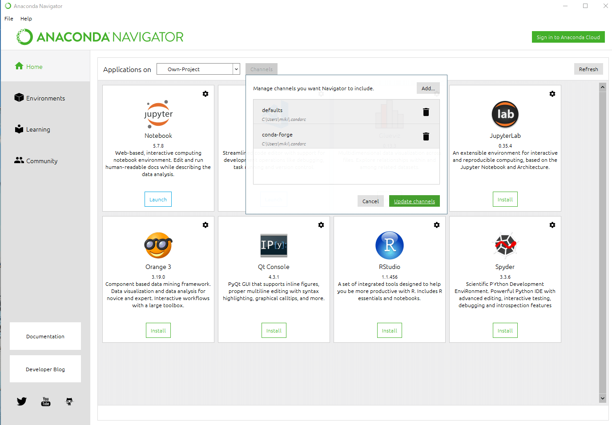Screen dimensions: 612x425
Task: Click the Anaconda Navigator logo
Action: [100, 37]
